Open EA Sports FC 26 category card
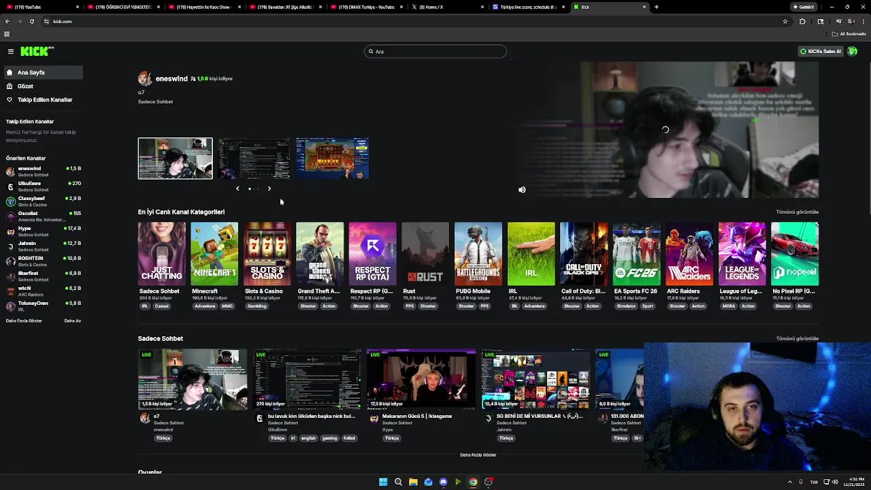The width and height of the screenshot is (871, 490). (636, 254)
